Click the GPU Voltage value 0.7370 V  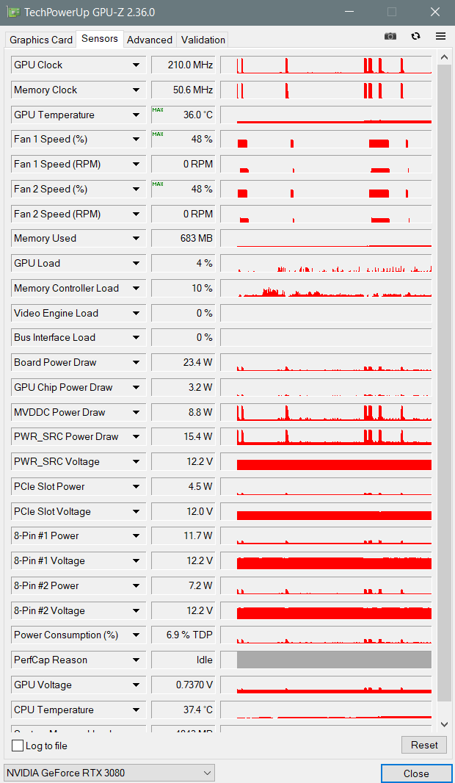click(183, 685)
